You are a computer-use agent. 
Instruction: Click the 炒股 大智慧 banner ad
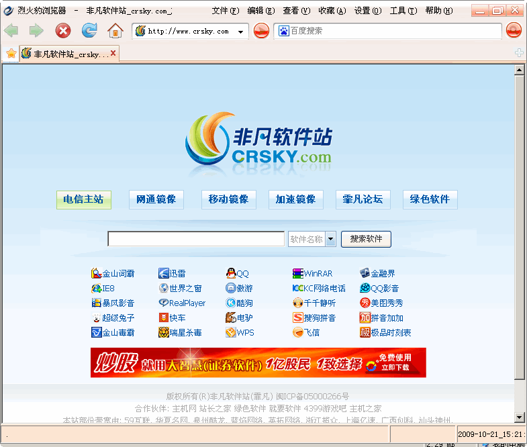pyautogui.click(x=258, y=362)
